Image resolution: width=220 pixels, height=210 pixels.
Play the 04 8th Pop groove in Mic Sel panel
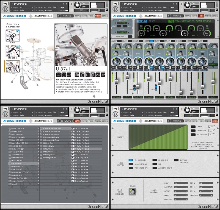(58, 16)
